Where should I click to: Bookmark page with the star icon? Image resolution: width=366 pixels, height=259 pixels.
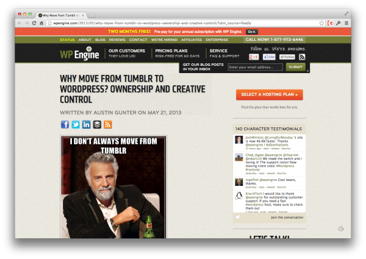pyautogui.click(x=321, y=23)
